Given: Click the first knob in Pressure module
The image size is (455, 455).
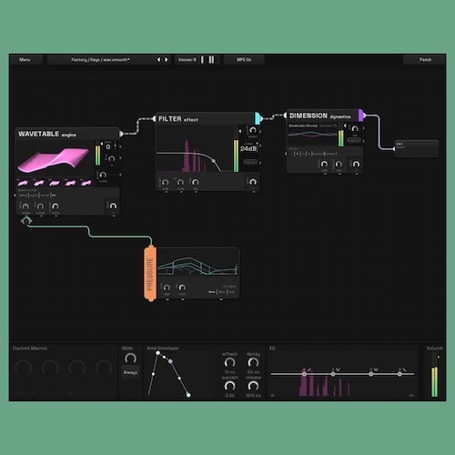Looking at the screenshot, I should click(x=167, y=288).
